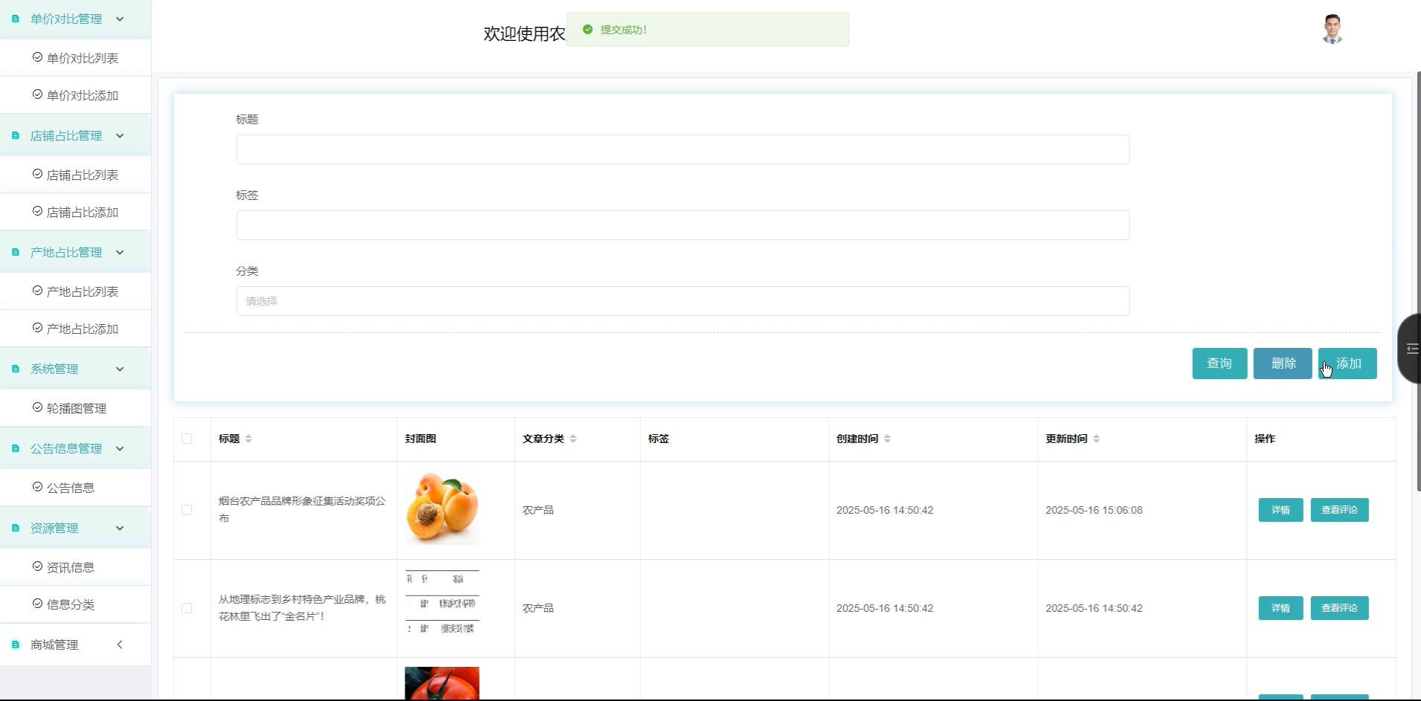Image resolution: width=1421 pixels, height=701 pixels.
Task: Focus the 标签 input field
Action: 683,225
